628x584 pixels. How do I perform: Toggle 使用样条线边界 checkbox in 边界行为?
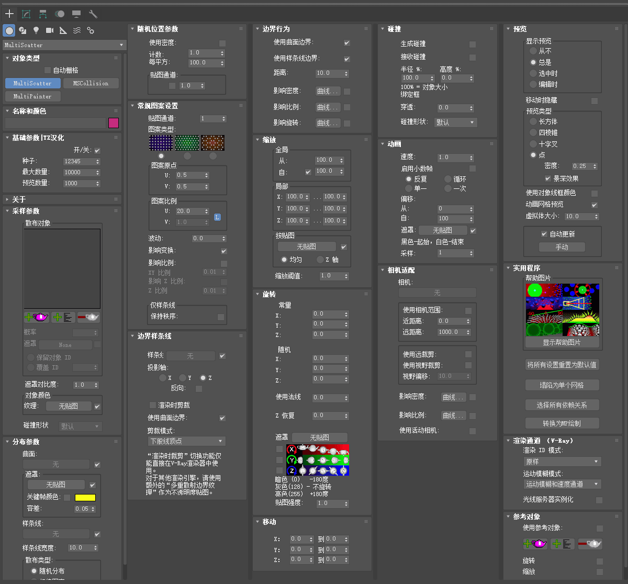(x=347, y=59)
